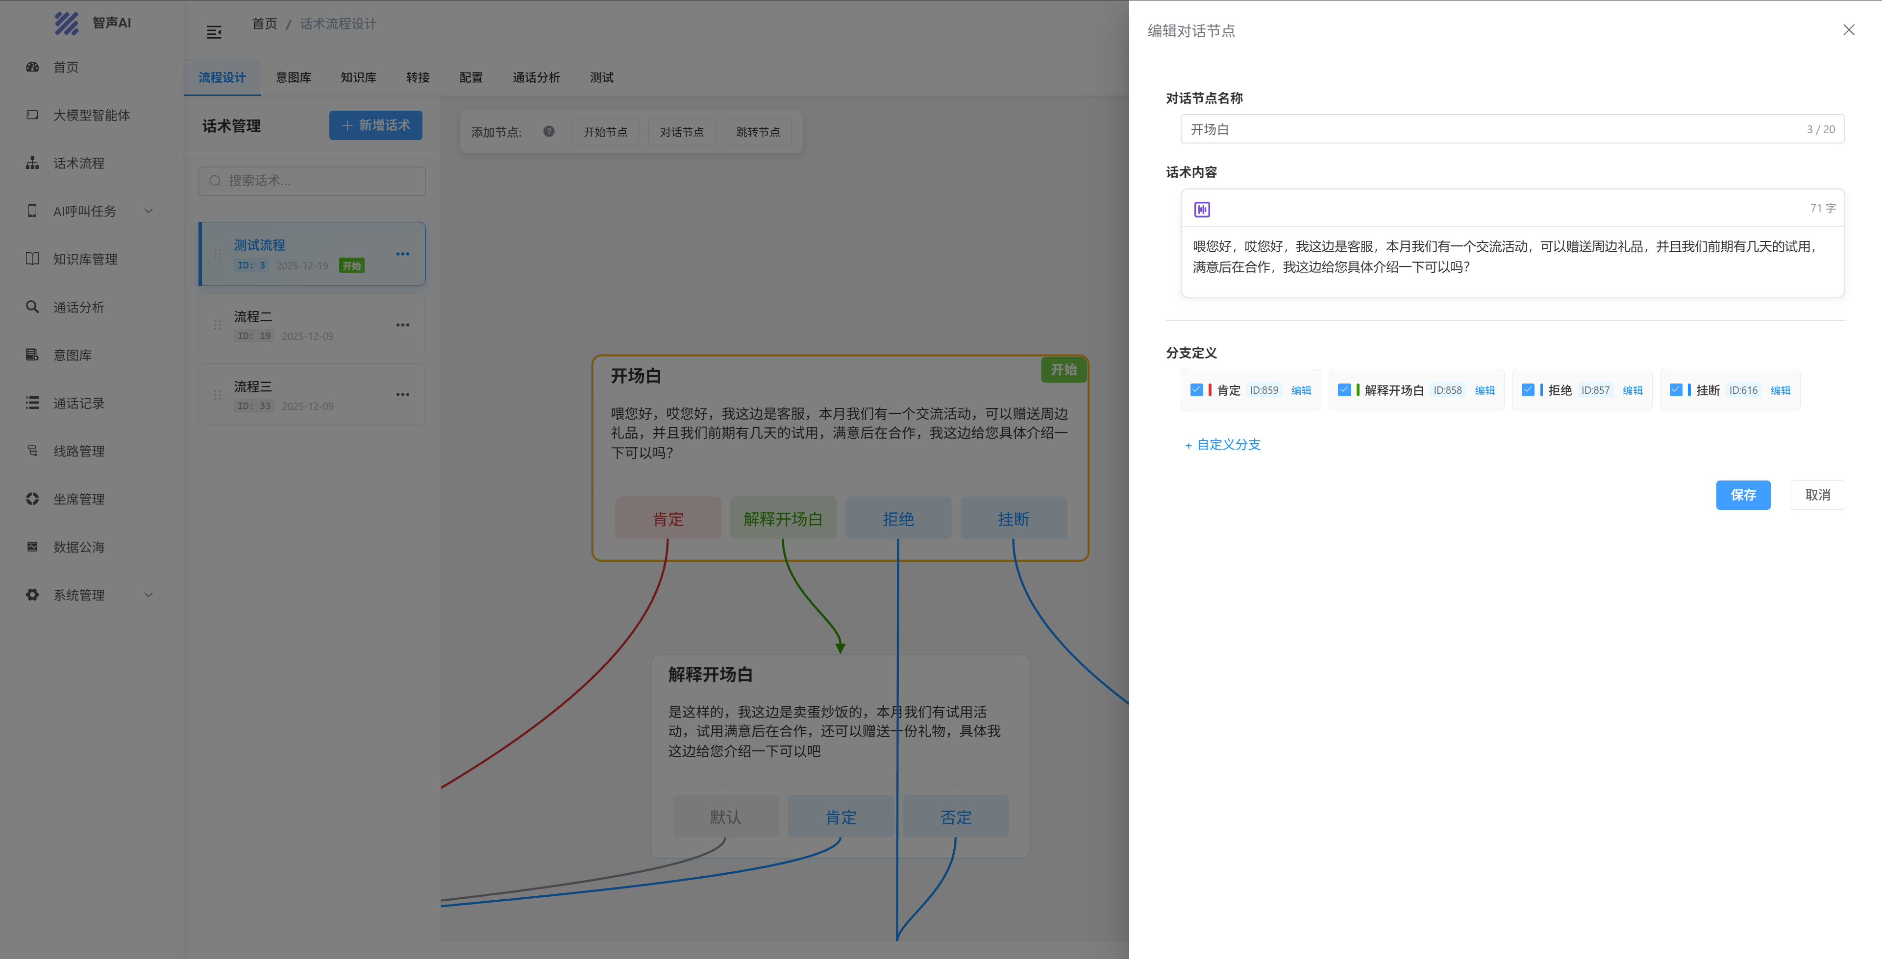Expand the AI呼叫任务 sidebar submenu
The image size is (1882, 959).
[149, 211]
